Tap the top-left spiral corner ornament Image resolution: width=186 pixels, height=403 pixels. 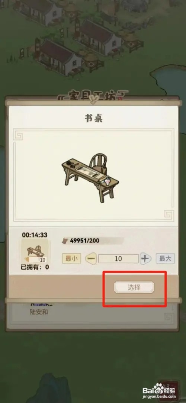(18, 135)
